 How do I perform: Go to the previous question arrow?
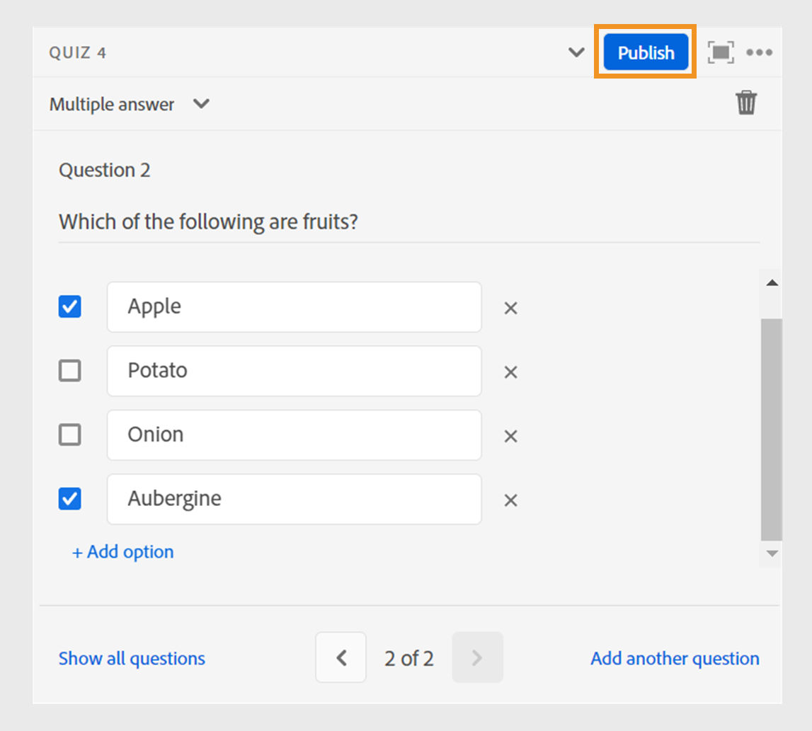point(341,658)
